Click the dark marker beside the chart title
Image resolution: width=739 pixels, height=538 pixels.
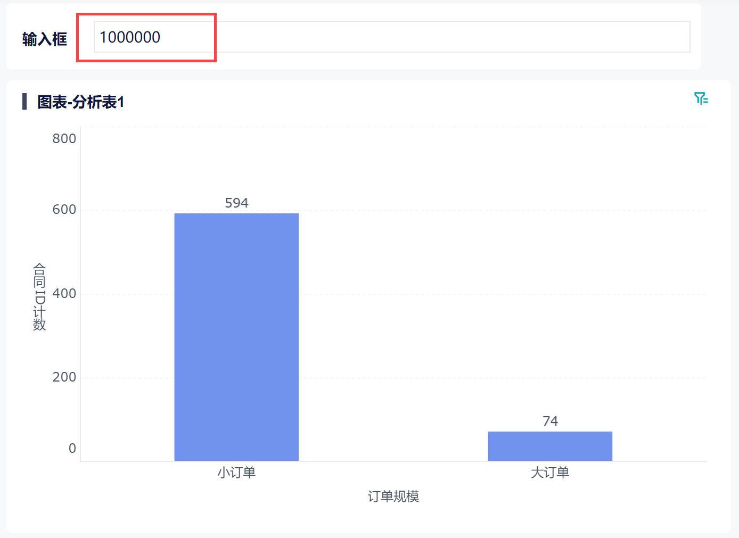[24, 101]
